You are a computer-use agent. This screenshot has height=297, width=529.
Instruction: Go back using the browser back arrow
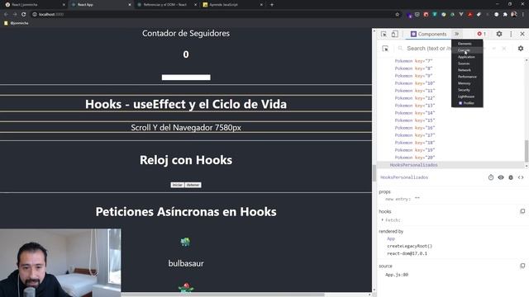(6, 14)
